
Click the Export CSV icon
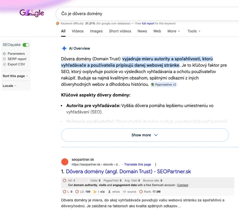4,64
